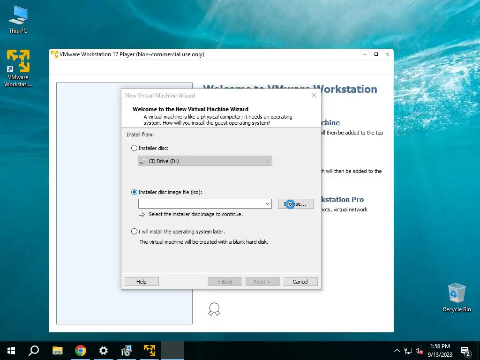Switch to VMware Player taskbar icon
This screenshot has height=360, width=480.
click(150, 351)
